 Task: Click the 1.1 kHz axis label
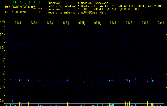click(2, 34)
